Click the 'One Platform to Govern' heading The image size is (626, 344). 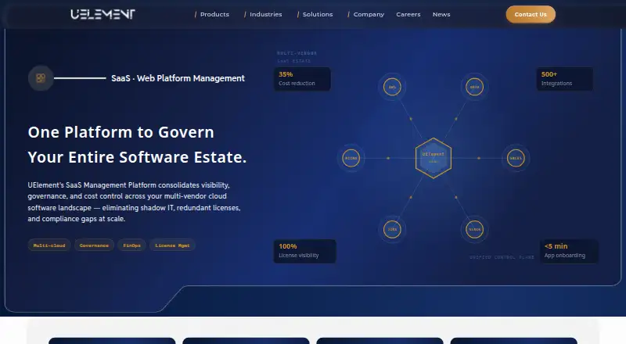[x=121, y=132]
